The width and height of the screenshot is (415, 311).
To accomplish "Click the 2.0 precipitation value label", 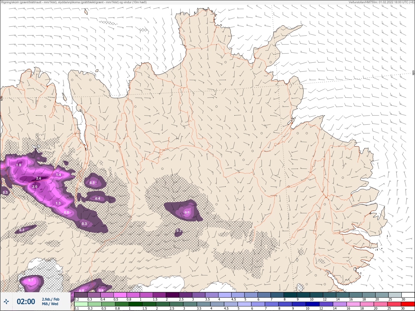I will [x=35, y=187].
